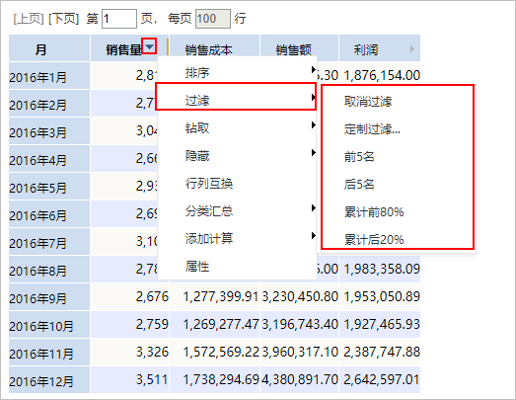Select the 2016年5月 row header
Screen dimensions: 516x400
(x=49, y=187)
